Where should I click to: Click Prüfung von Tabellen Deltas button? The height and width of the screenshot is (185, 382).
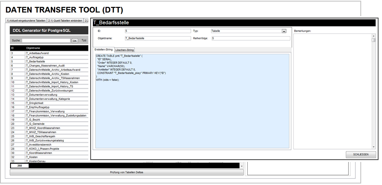pyautogui.click(x=126, y=172)
